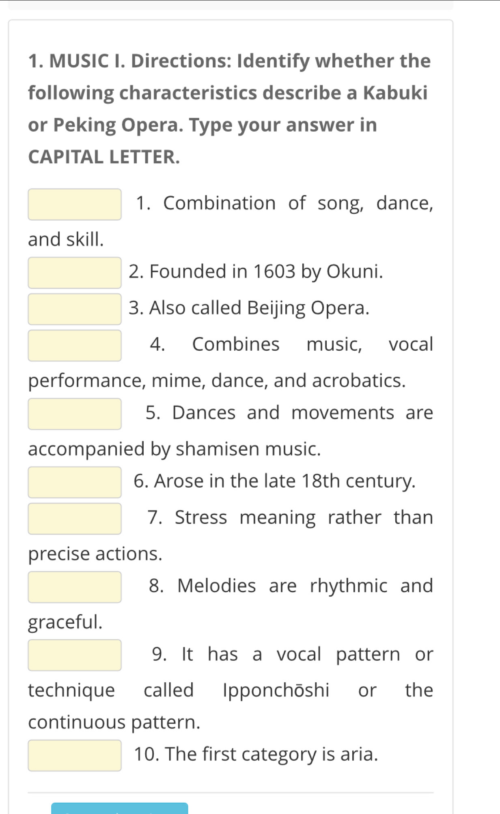Focus answer field for Melodies are rhythmic item
500x814 pixels.
(x=75, y=587)
